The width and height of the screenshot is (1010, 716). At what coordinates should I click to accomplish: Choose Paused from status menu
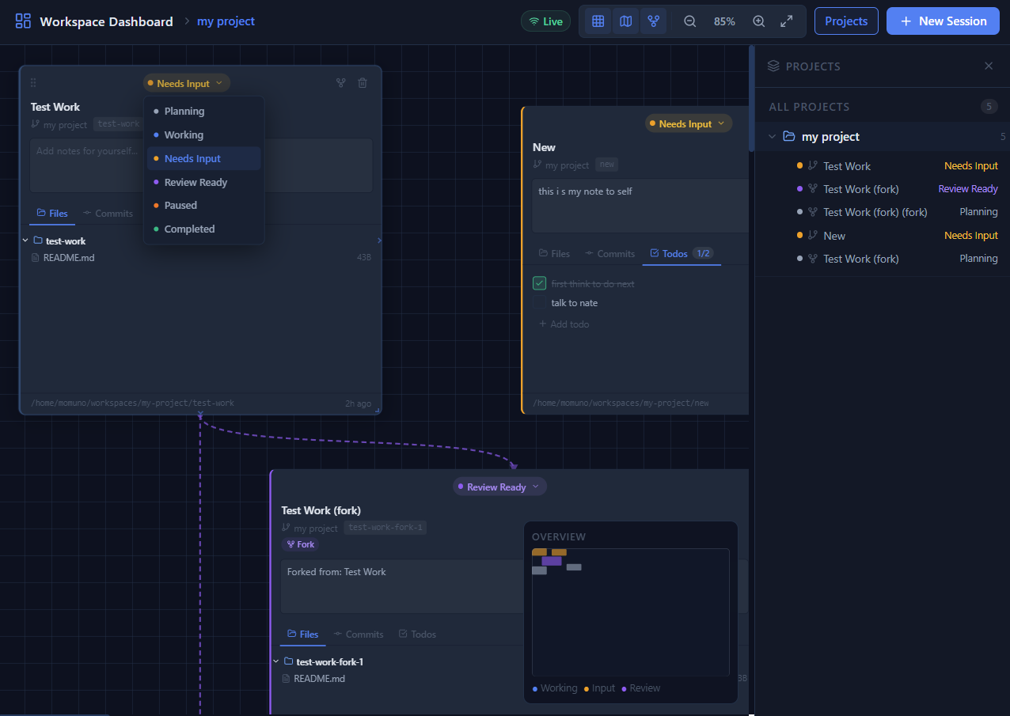pos(203,205)
